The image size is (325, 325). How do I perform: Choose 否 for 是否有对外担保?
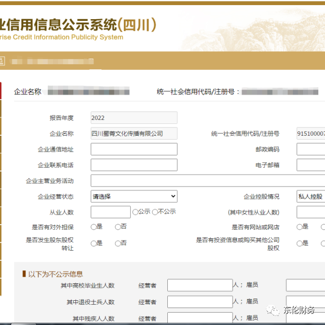click(x=118, y=227)
